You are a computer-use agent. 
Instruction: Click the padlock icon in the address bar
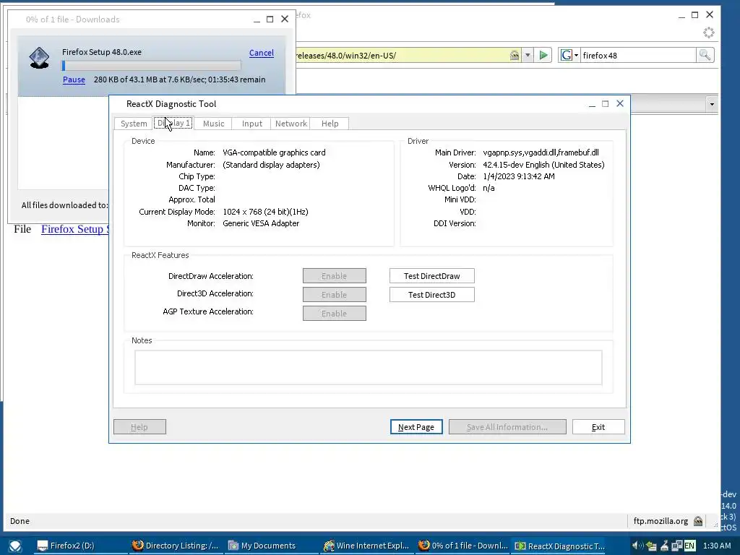click(515, 55)
